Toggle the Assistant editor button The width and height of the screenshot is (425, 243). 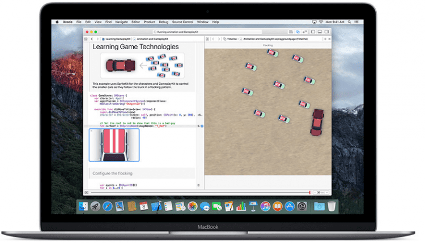(x=298, y=32)
